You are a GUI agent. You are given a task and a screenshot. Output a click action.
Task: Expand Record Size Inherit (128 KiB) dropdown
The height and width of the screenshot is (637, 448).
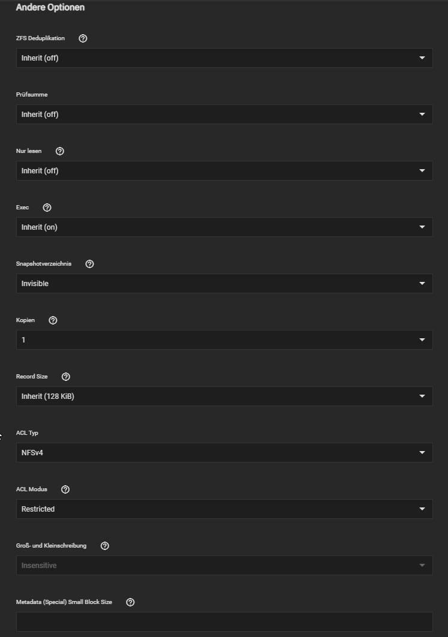pos(224,396)
